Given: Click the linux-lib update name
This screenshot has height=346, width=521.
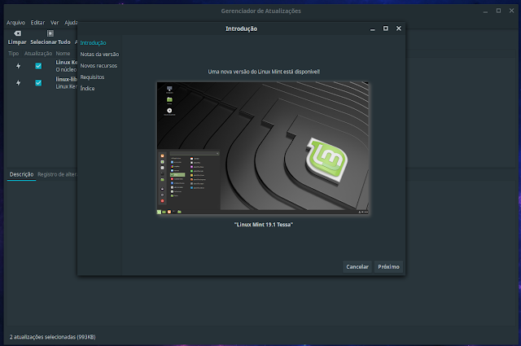Looking at the screenshot, I should pos(67,80).
